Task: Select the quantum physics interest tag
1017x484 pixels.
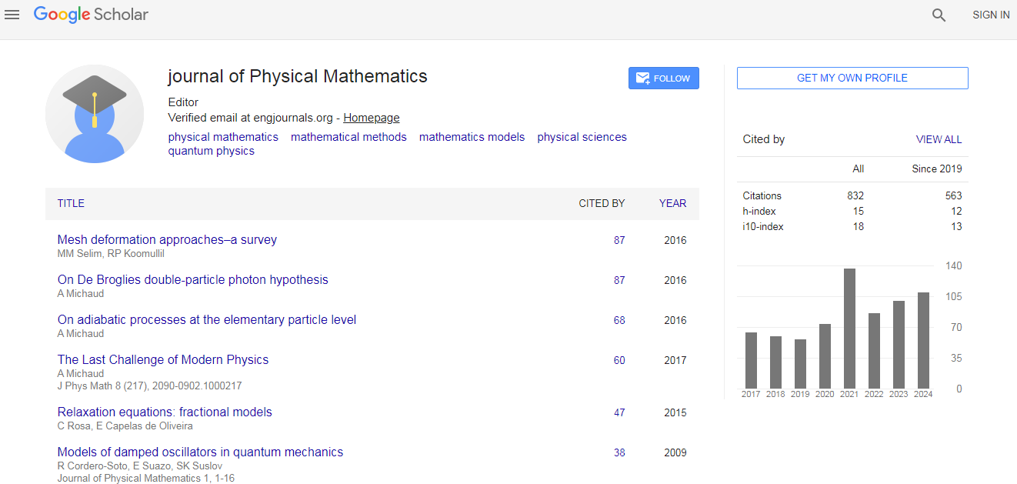Action: [x=211, y=151]
